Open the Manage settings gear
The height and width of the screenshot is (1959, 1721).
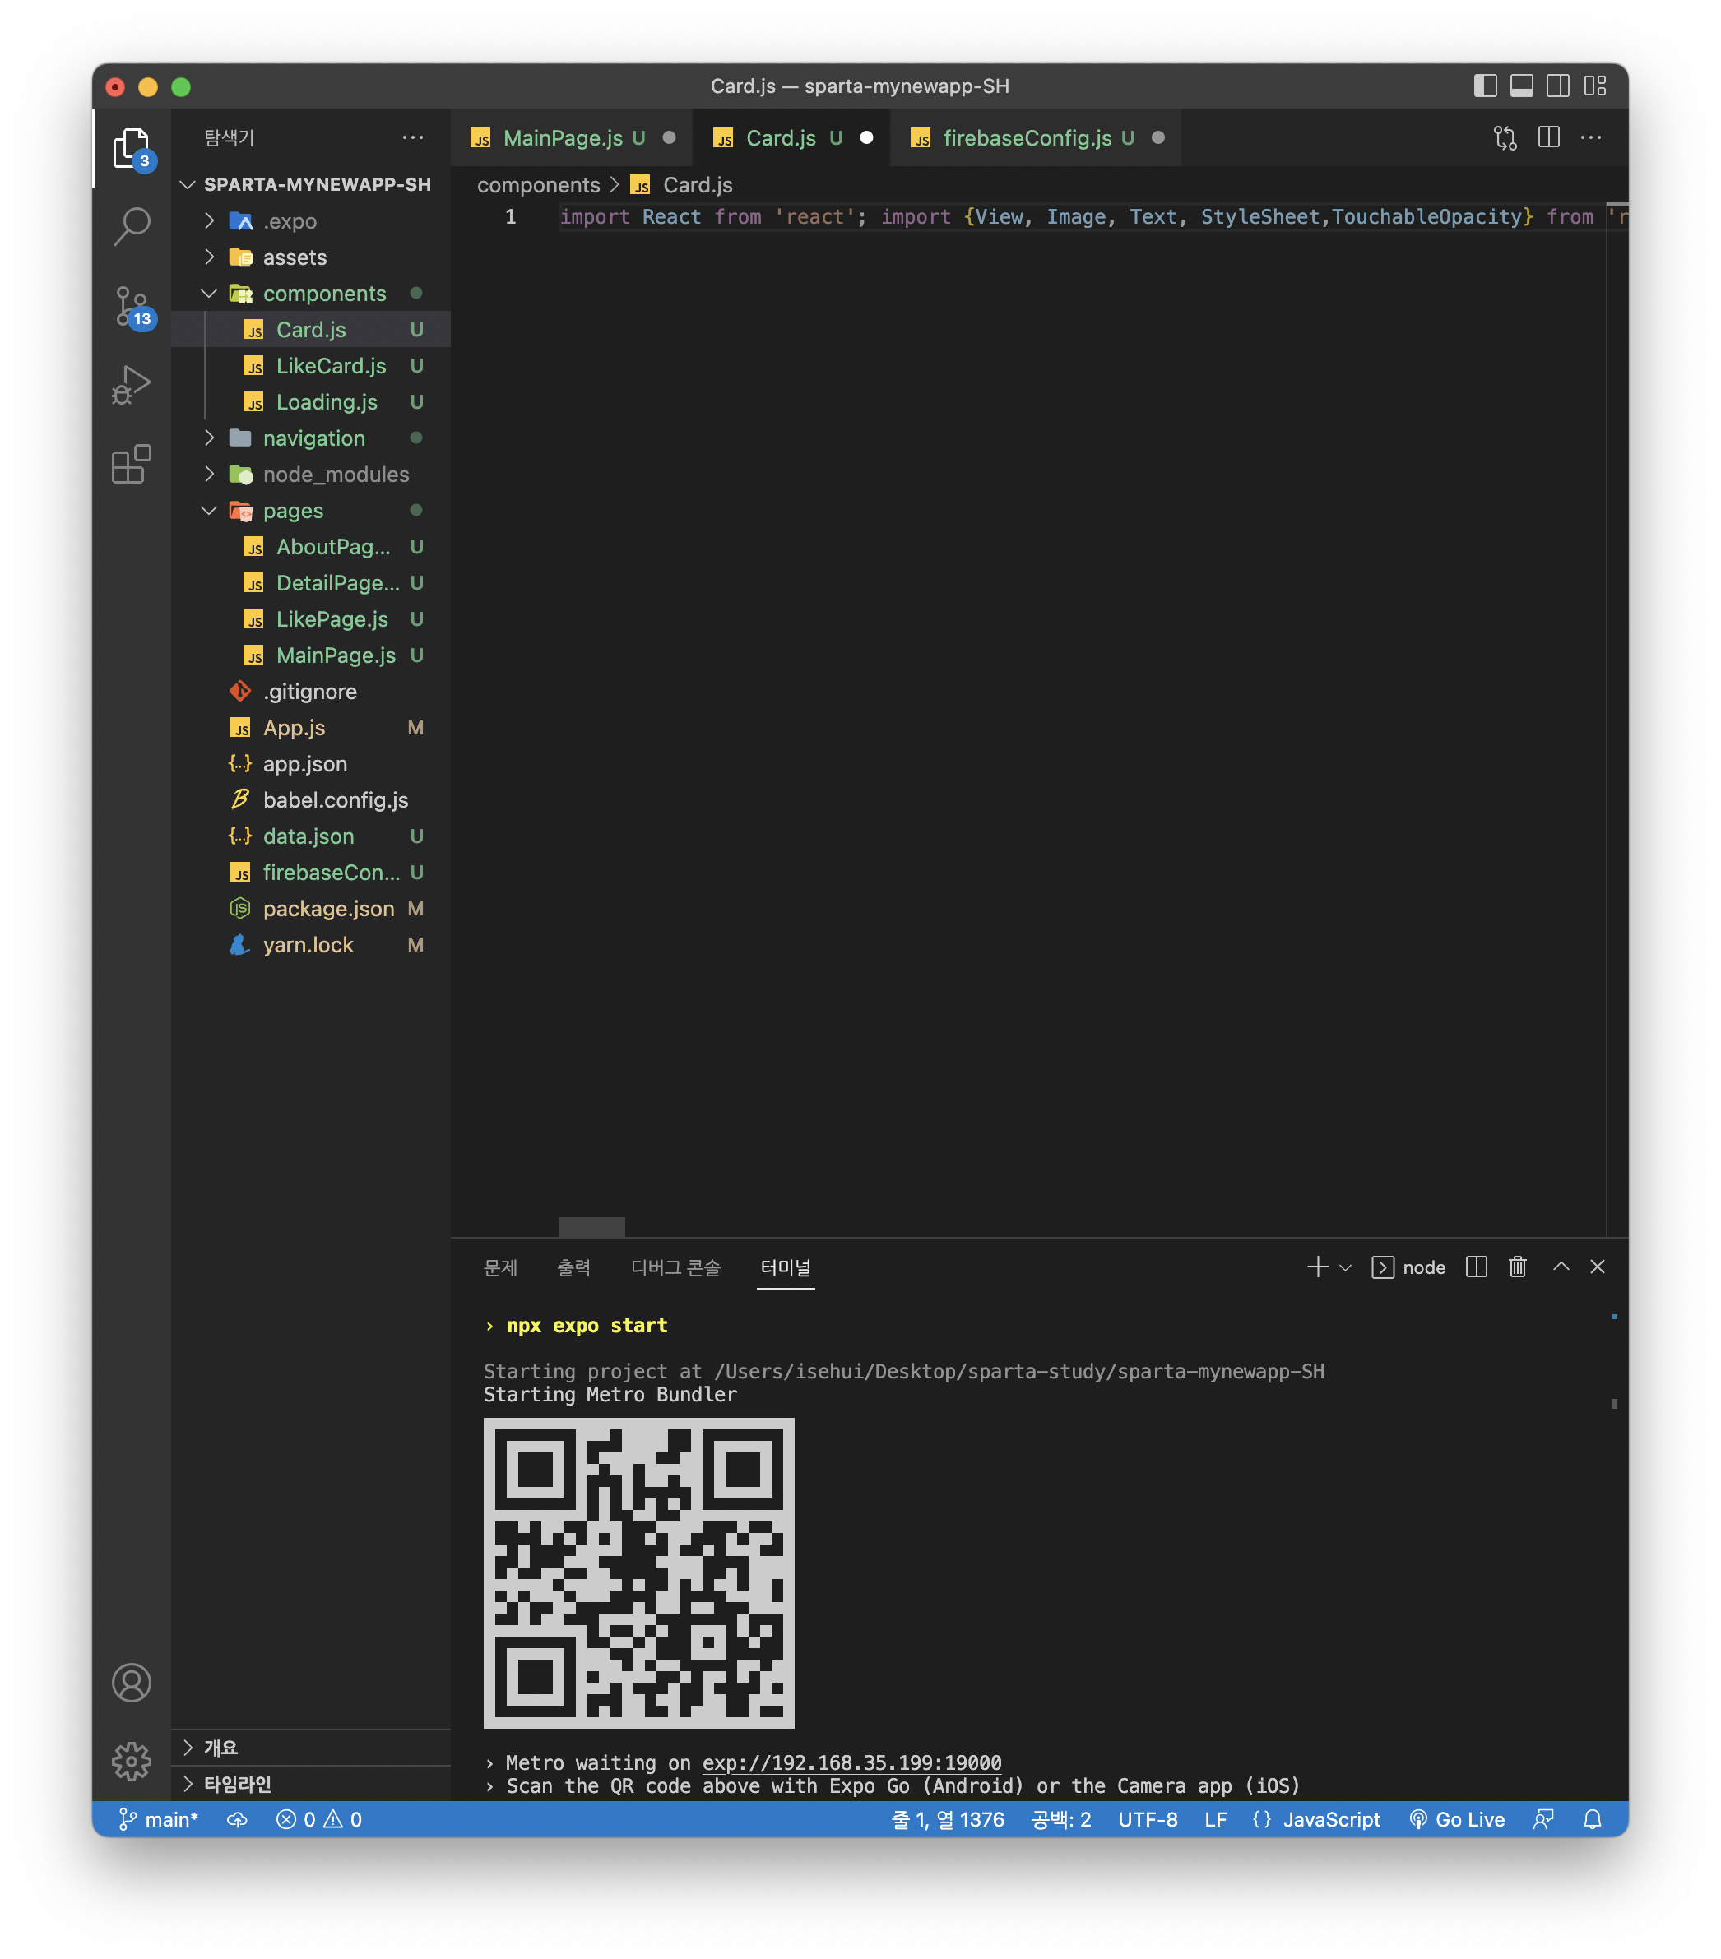[132, 1762]
